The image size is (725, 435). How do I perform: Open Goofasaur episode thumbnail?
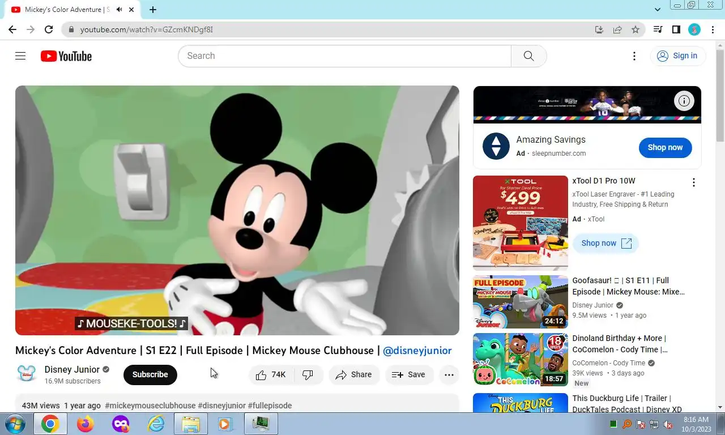521,302
